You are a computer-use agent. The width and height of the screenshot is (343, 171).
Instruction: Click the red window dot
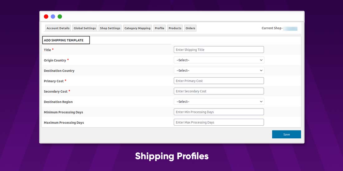click(x=46, y=16)
